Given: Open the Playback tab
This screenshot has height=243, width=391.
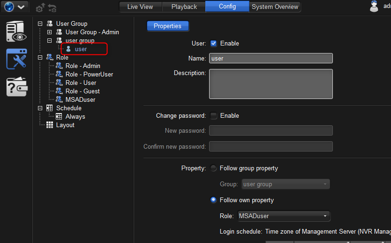Looking at the screenshot, I should pos(184,7).
